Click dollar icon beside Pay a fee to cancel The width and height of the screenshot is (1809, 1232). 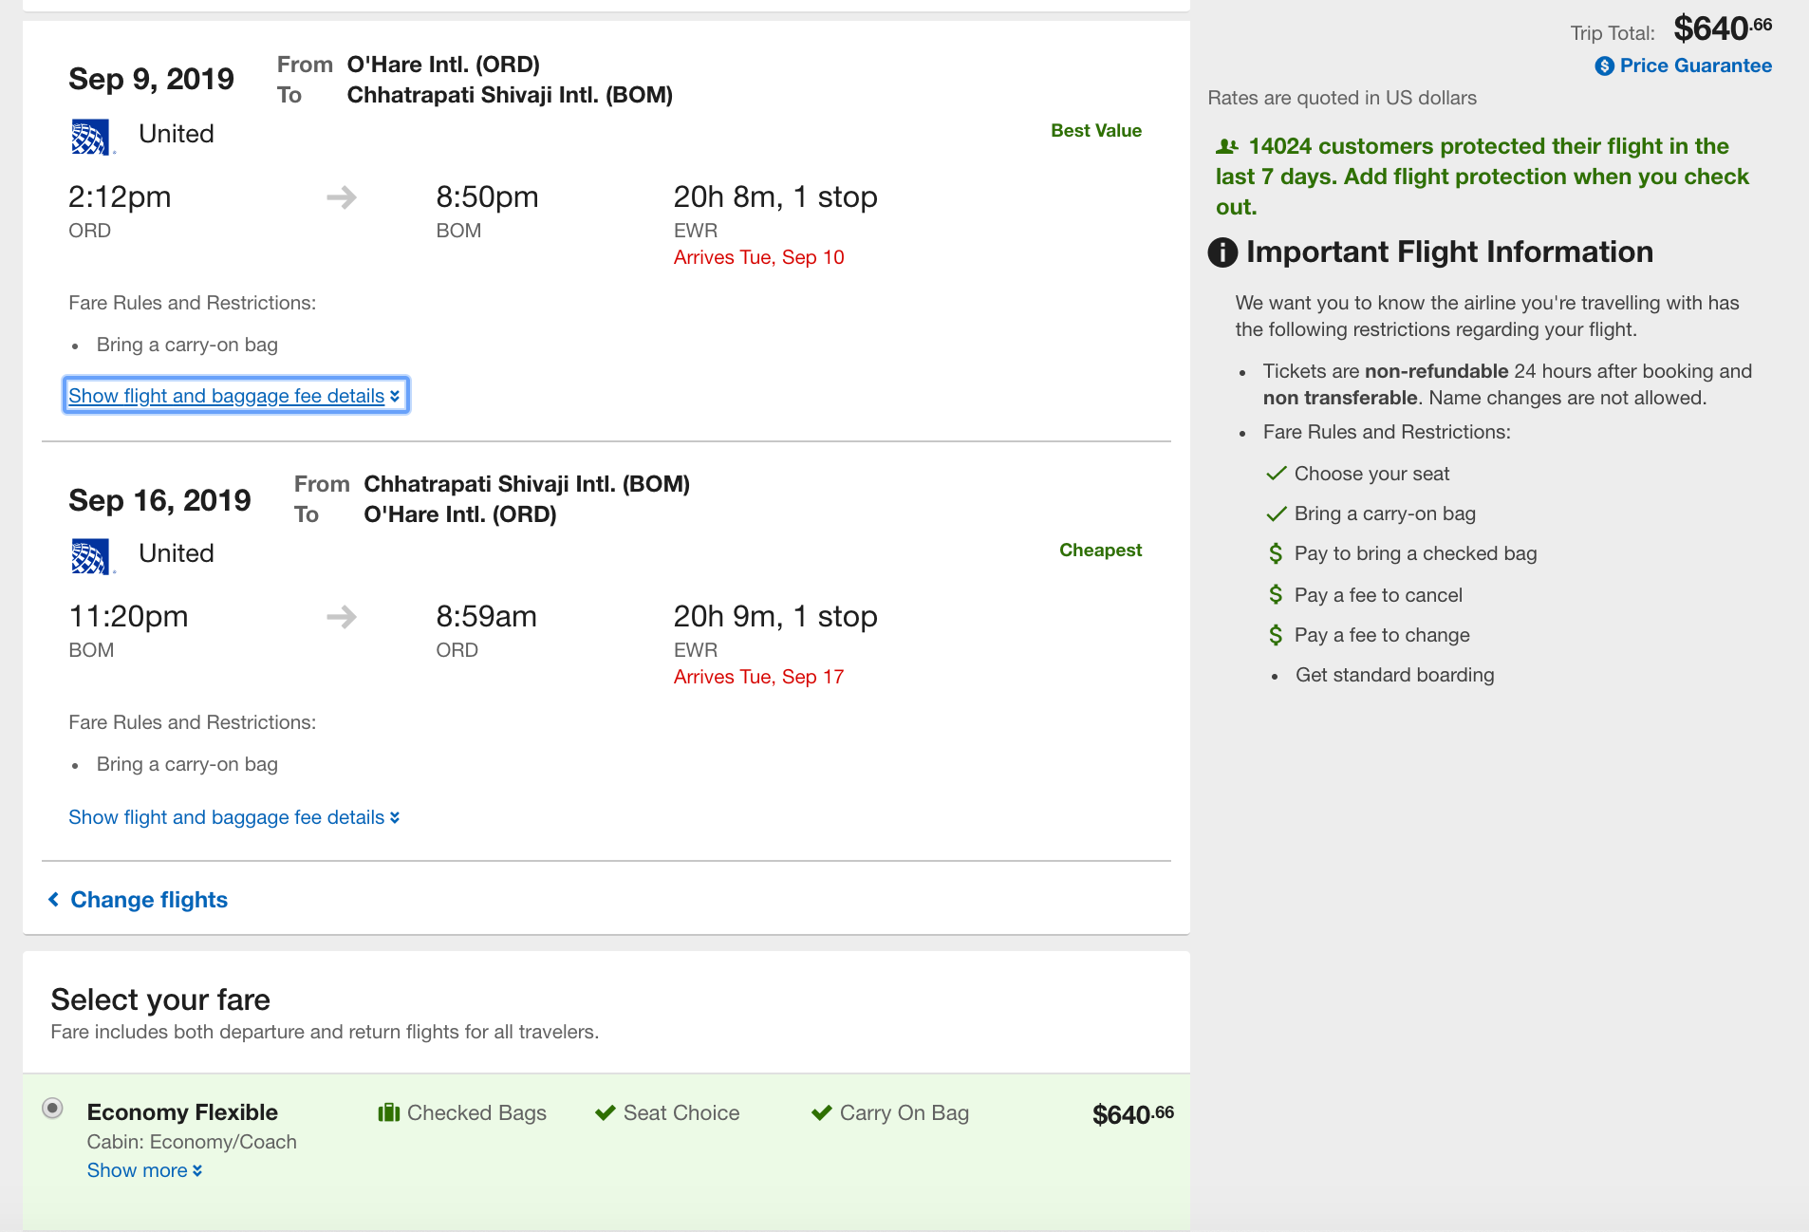(1276, 595)
